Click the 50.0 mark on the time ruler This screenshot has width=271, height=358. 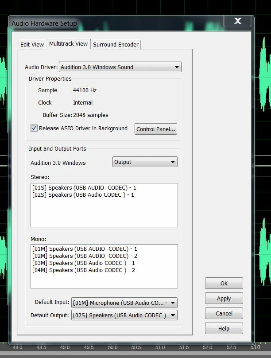click(112, 347)
